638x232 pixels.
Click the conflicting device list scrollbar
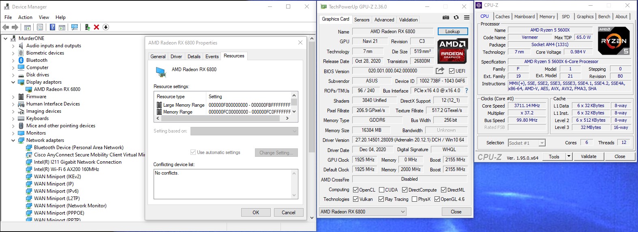[x=295, y=184]
